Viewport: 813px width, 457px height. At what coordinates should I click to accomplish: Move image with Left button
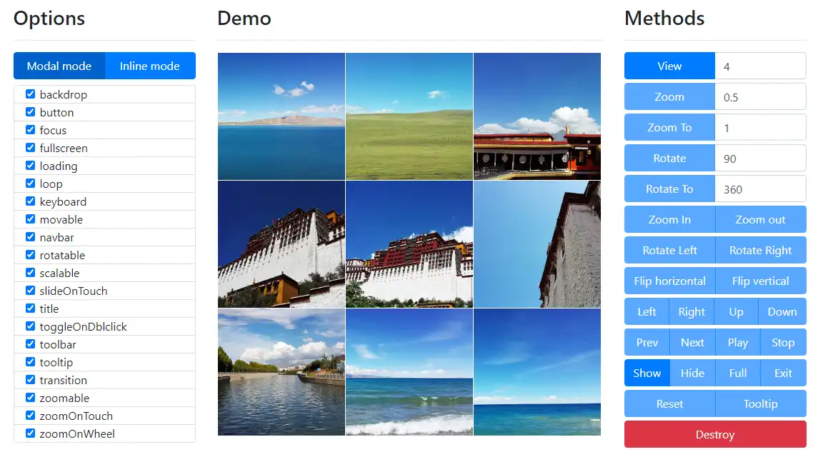[647, 312]
